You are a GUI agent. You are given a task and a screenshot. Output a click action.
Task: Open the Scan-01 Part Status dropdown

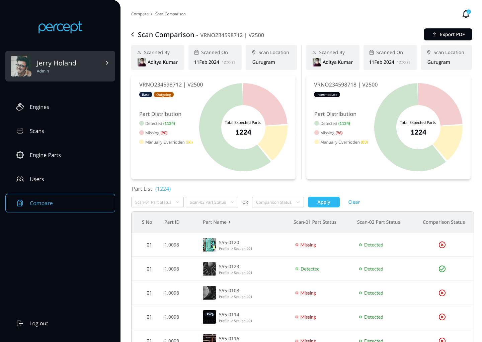[157, 202]
